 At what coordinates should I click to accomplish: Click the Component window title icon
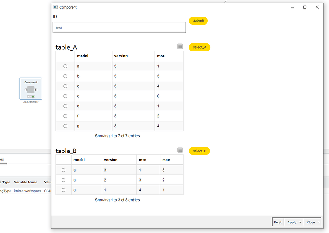tap(55, 7)
